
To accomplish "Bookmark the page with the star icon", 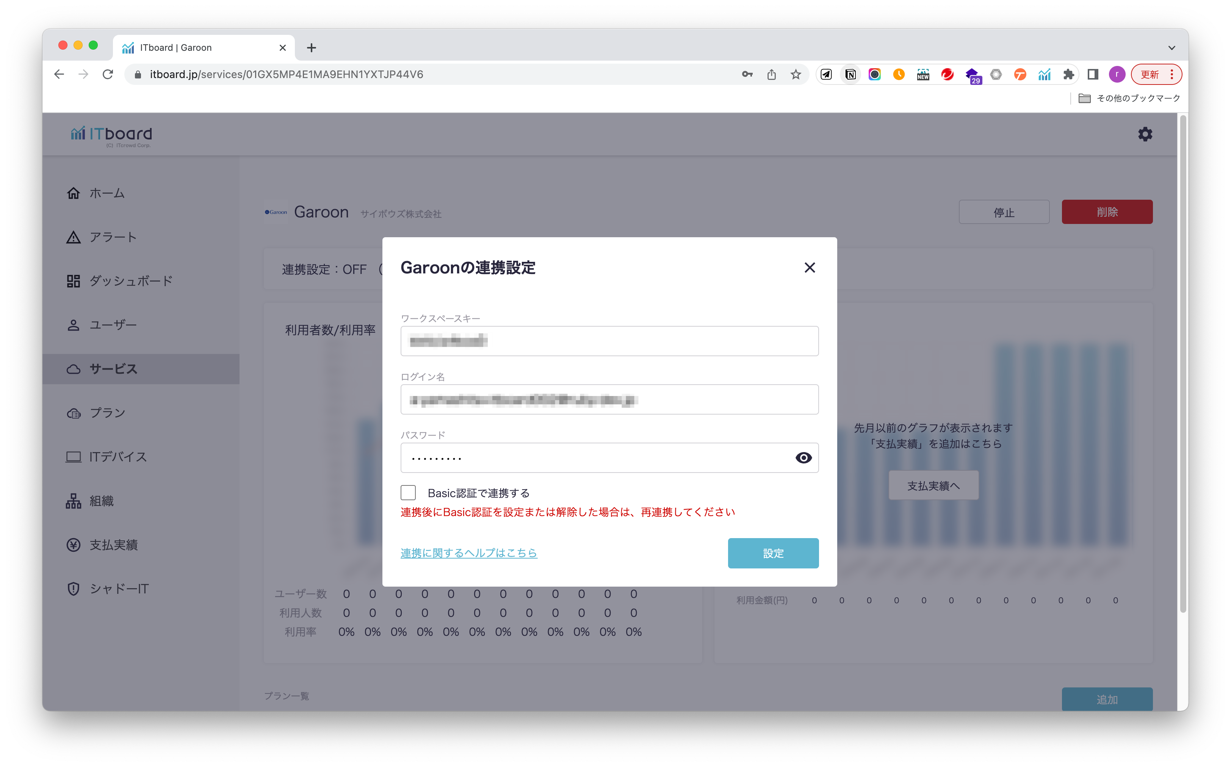I will (796, 75).
